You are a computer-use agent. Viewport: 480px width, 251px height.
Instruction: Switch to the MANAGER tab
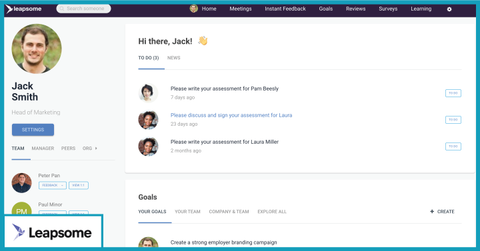pos(43,148)
